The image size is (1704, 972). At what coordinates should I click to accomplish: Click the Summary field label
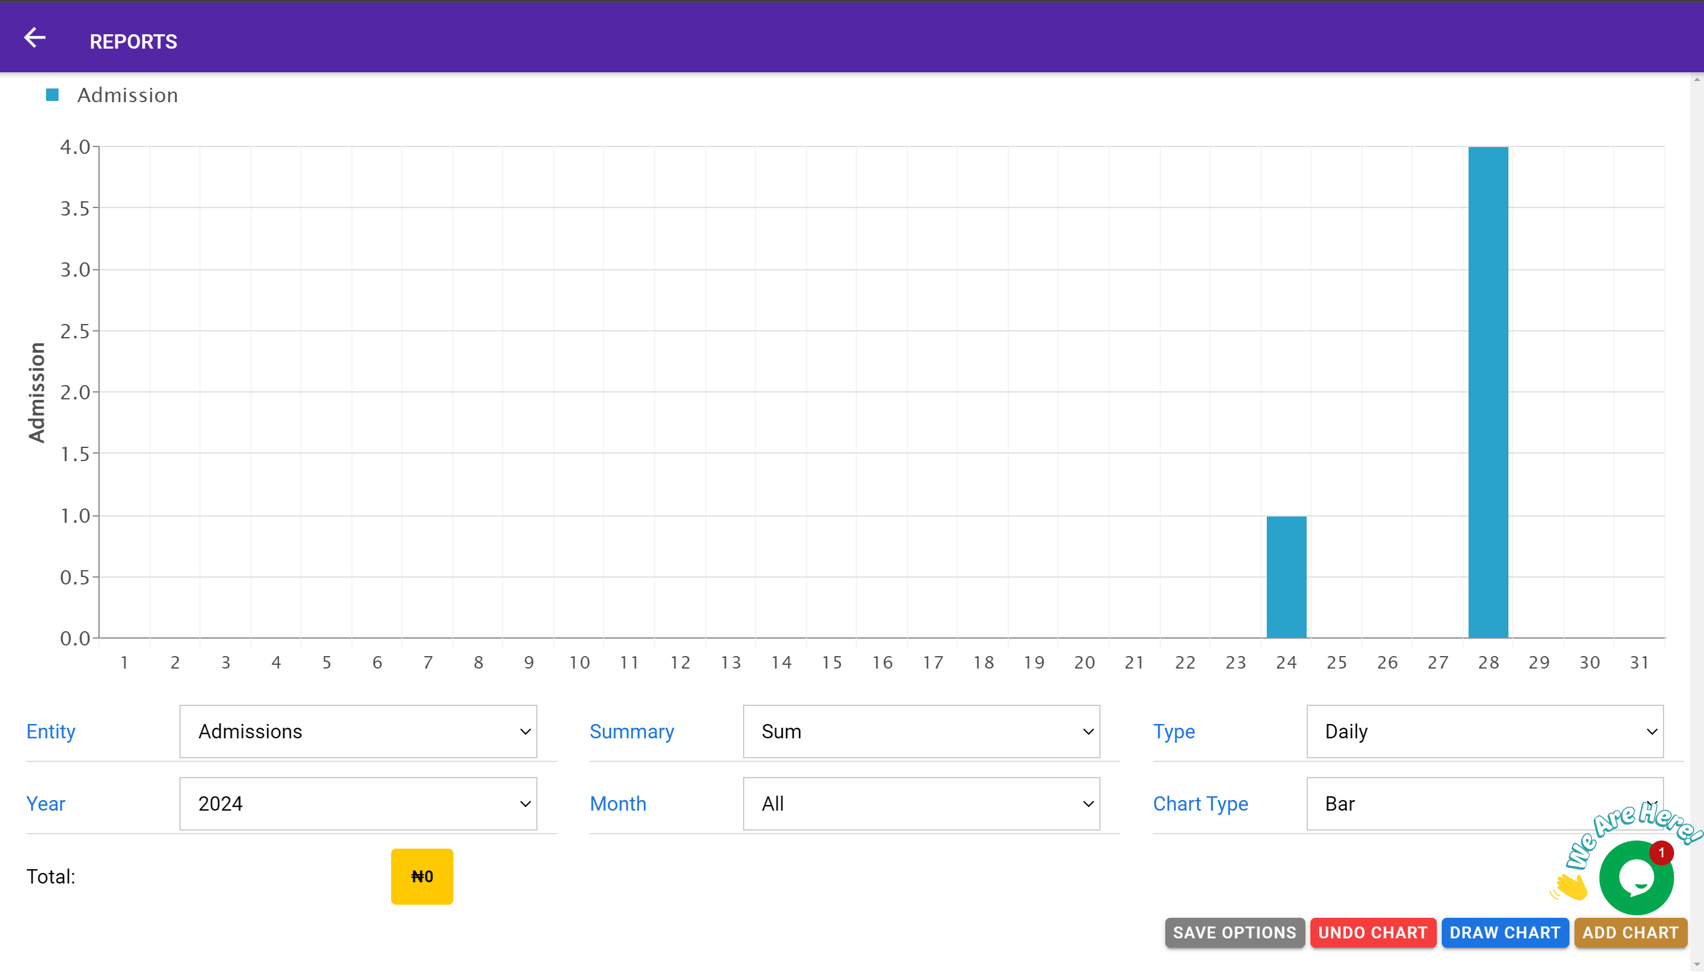631,731
